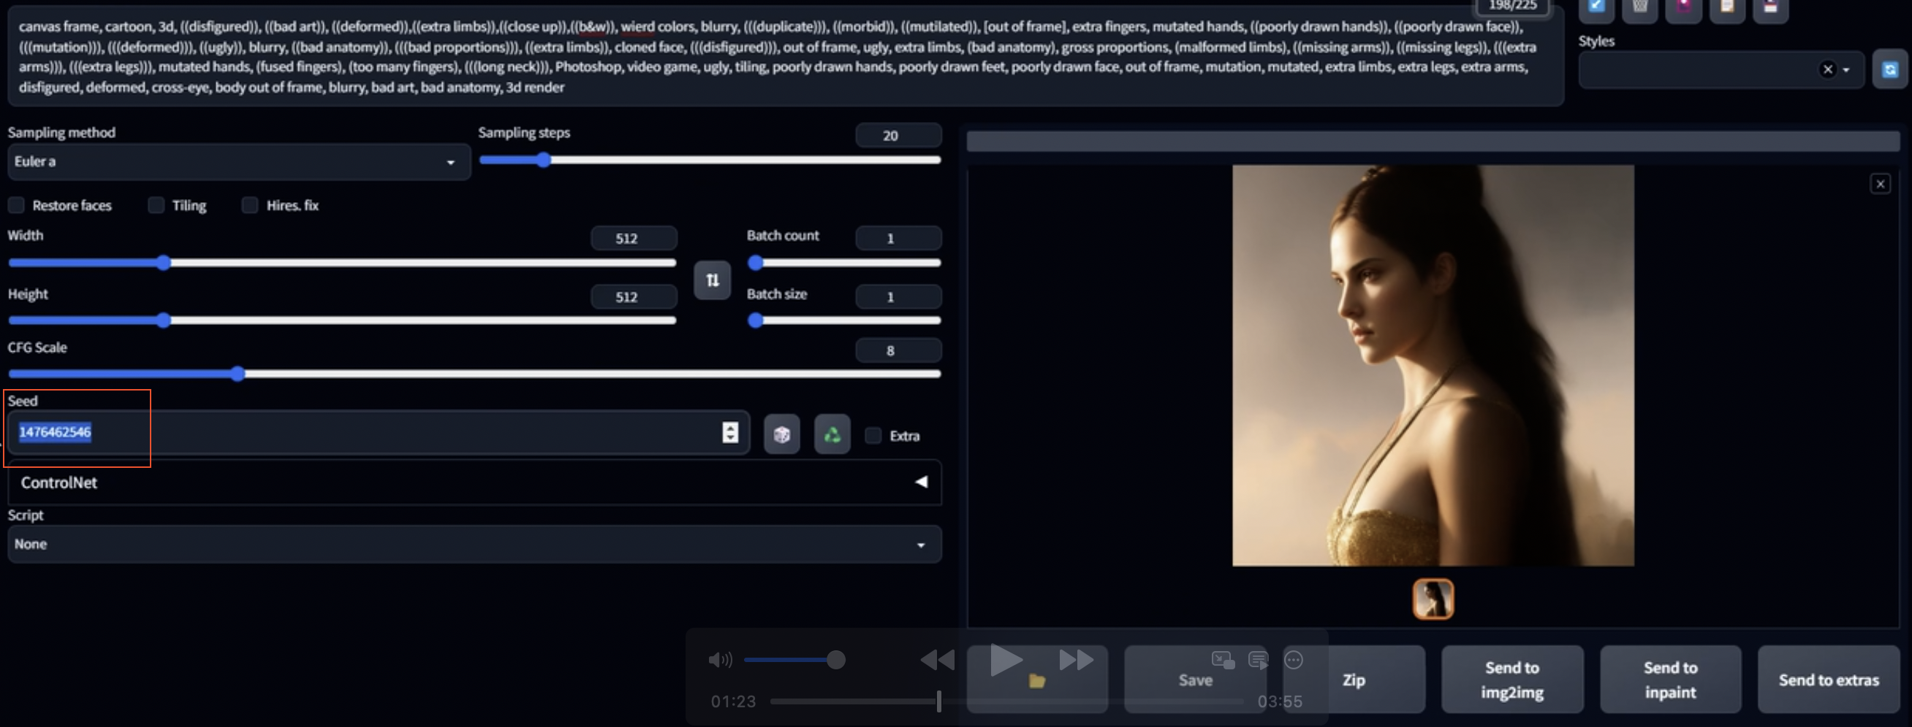Rewind the video in the player overlay
Viewport: 1912px width, 727px height.
point(938,660)
